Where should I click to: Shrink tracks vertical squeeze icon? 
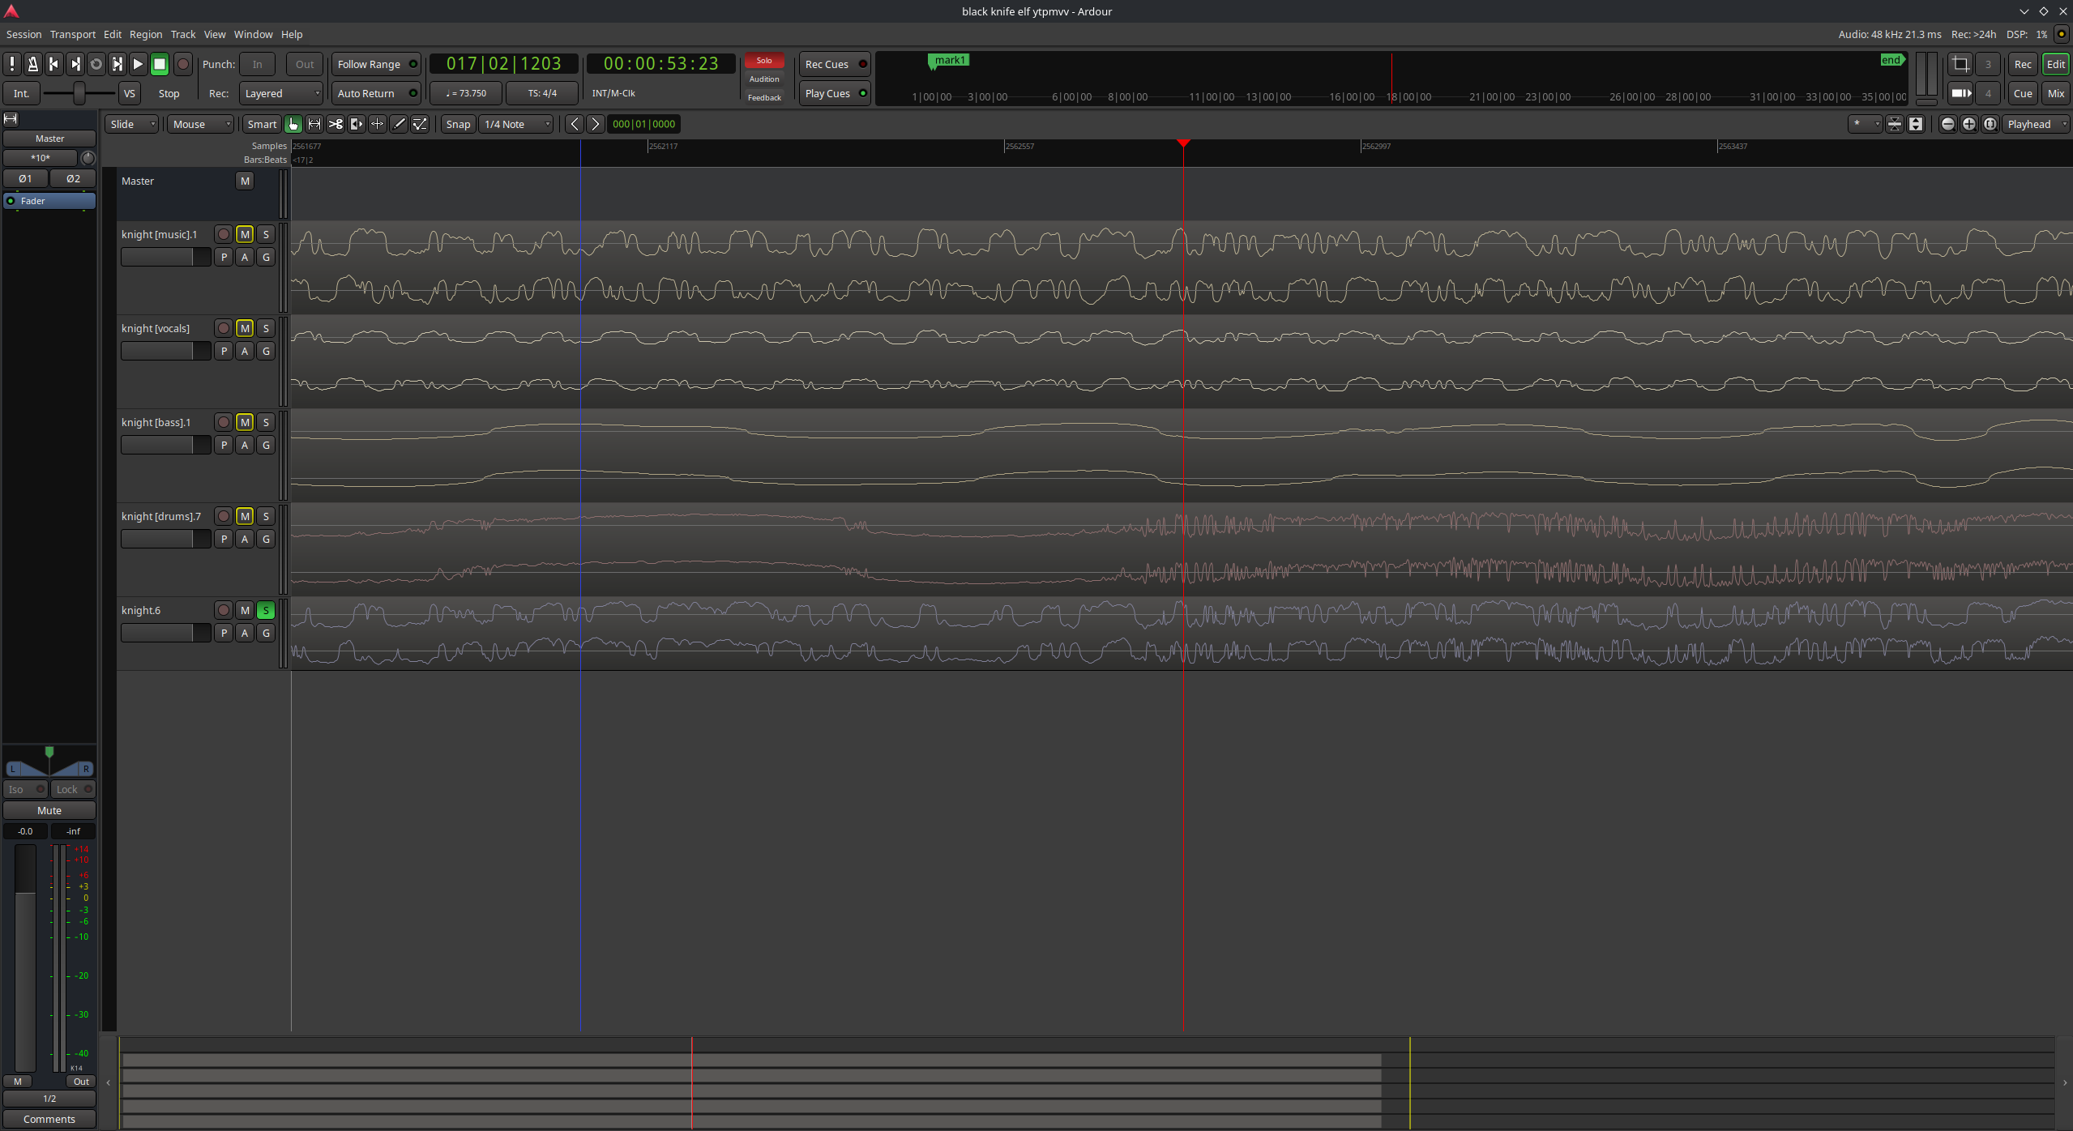click(x=1895, y=124)
